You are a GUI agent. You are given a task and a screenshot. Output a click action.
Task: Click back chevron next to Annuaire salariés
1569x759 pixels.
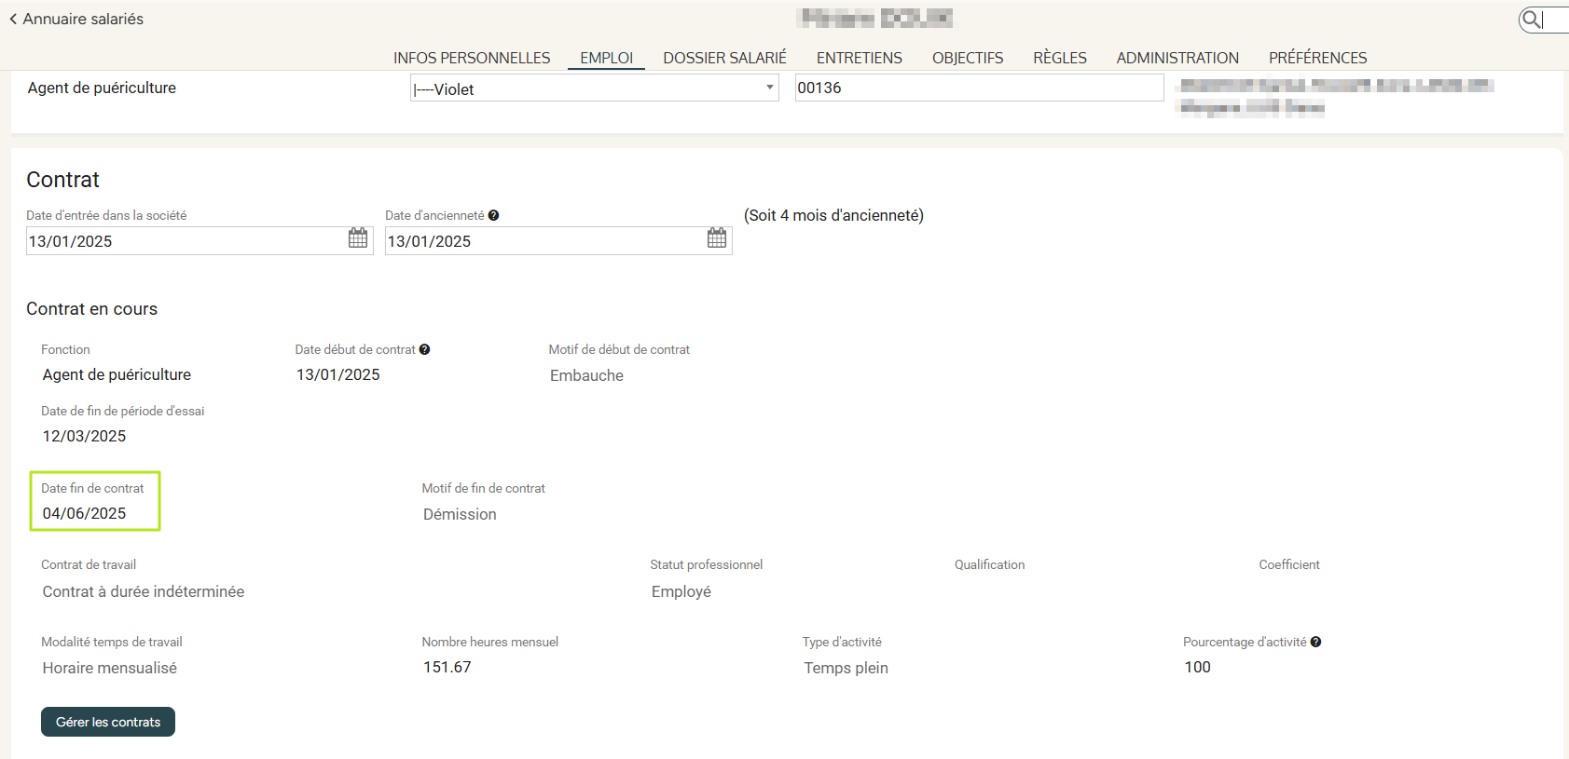coord(13,19)
